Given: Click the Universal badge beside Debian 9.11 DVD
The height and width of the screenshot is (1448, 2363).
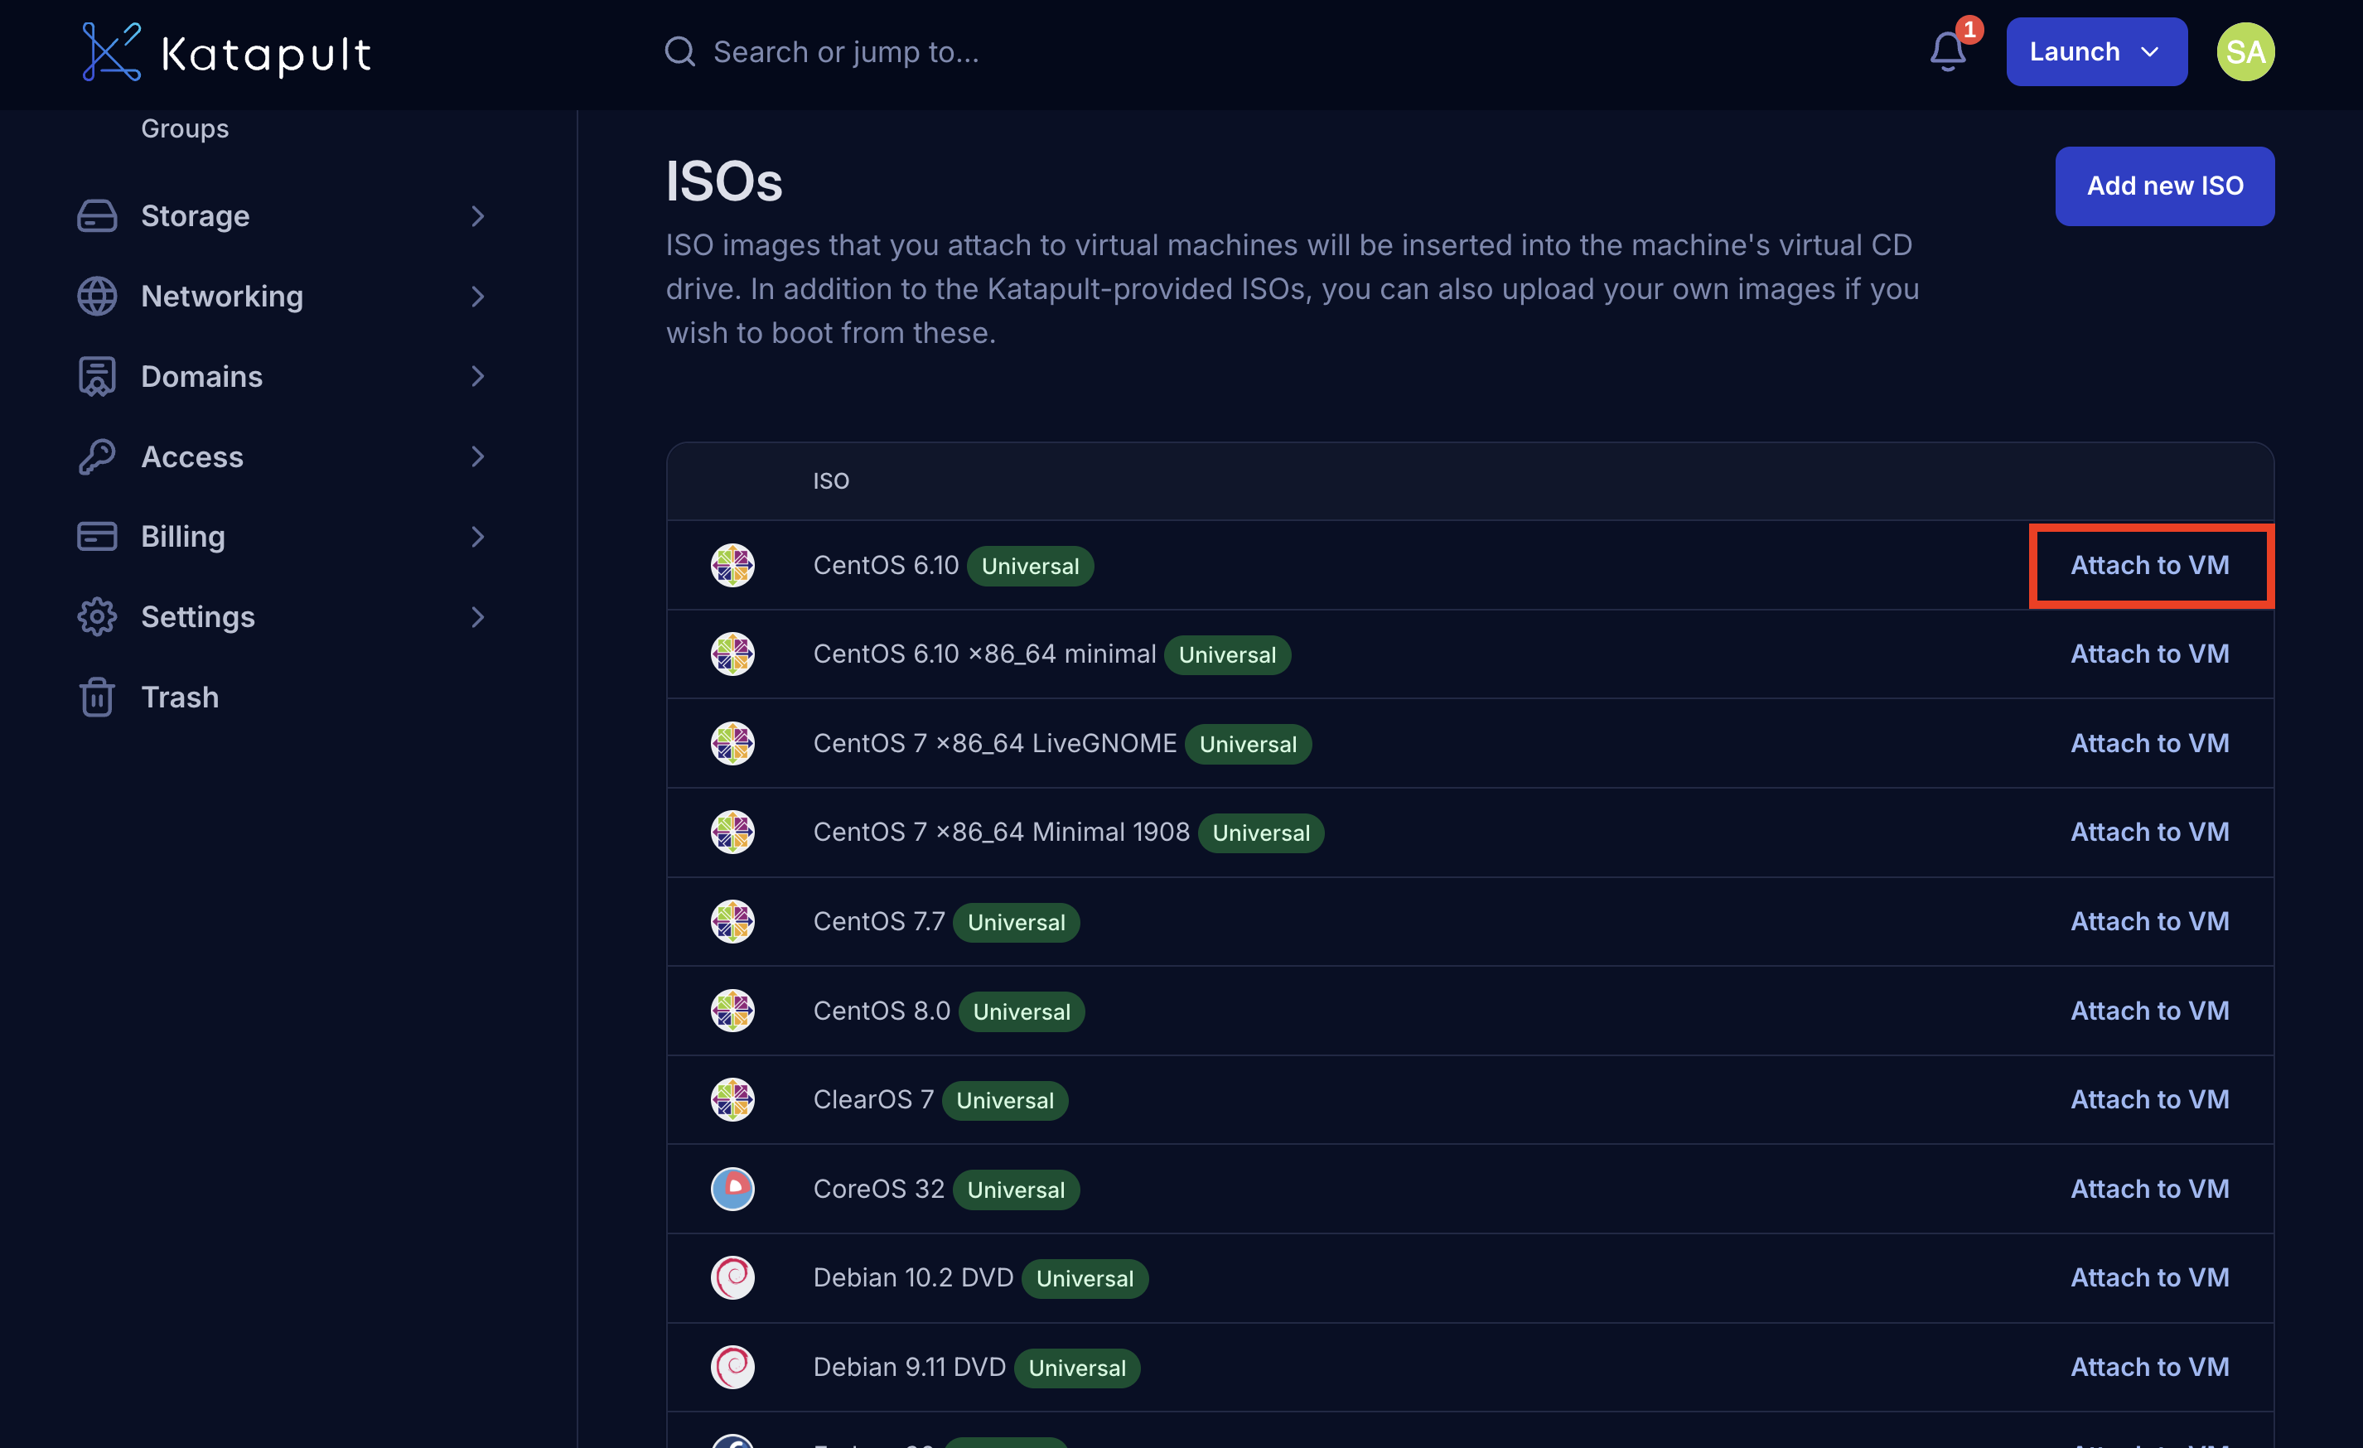Looking at the screenshot, I should [1077, 1368].
